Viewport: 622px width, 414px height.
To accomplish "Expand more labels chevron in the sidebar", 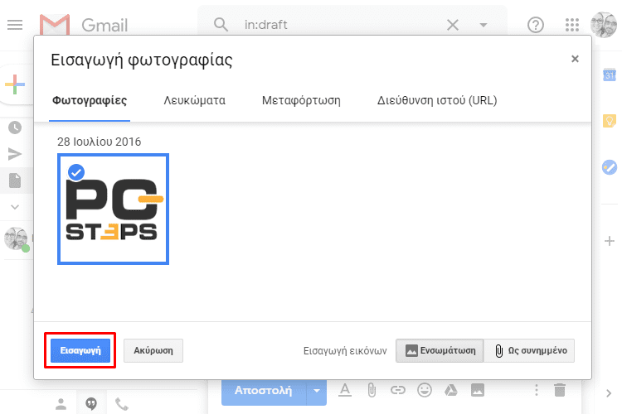I will (x=15, y=207).
